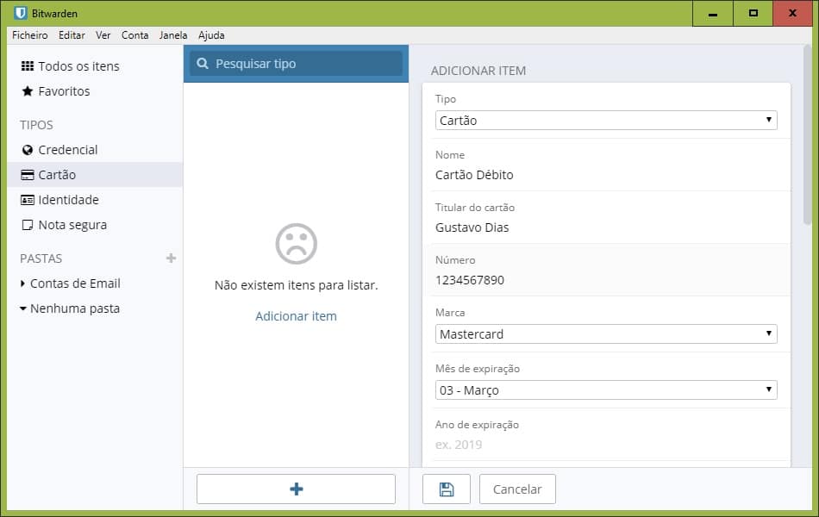The width and height of the screenshot is (819, 517).
Task: Click the Adicionar item link
Action: click(x=296, y=316)
